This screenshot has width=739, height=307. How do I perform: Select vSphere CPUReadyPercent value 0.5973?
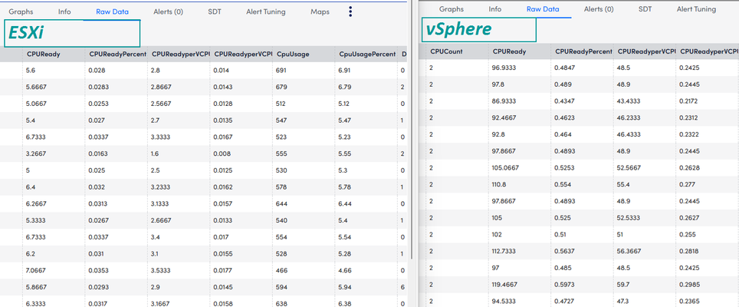pos(565,285)
